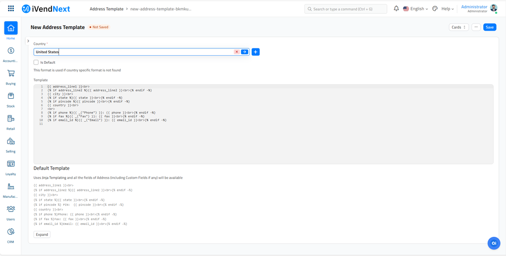506x256 pixels.
Task: Save the address template
Action: [490, 27]
